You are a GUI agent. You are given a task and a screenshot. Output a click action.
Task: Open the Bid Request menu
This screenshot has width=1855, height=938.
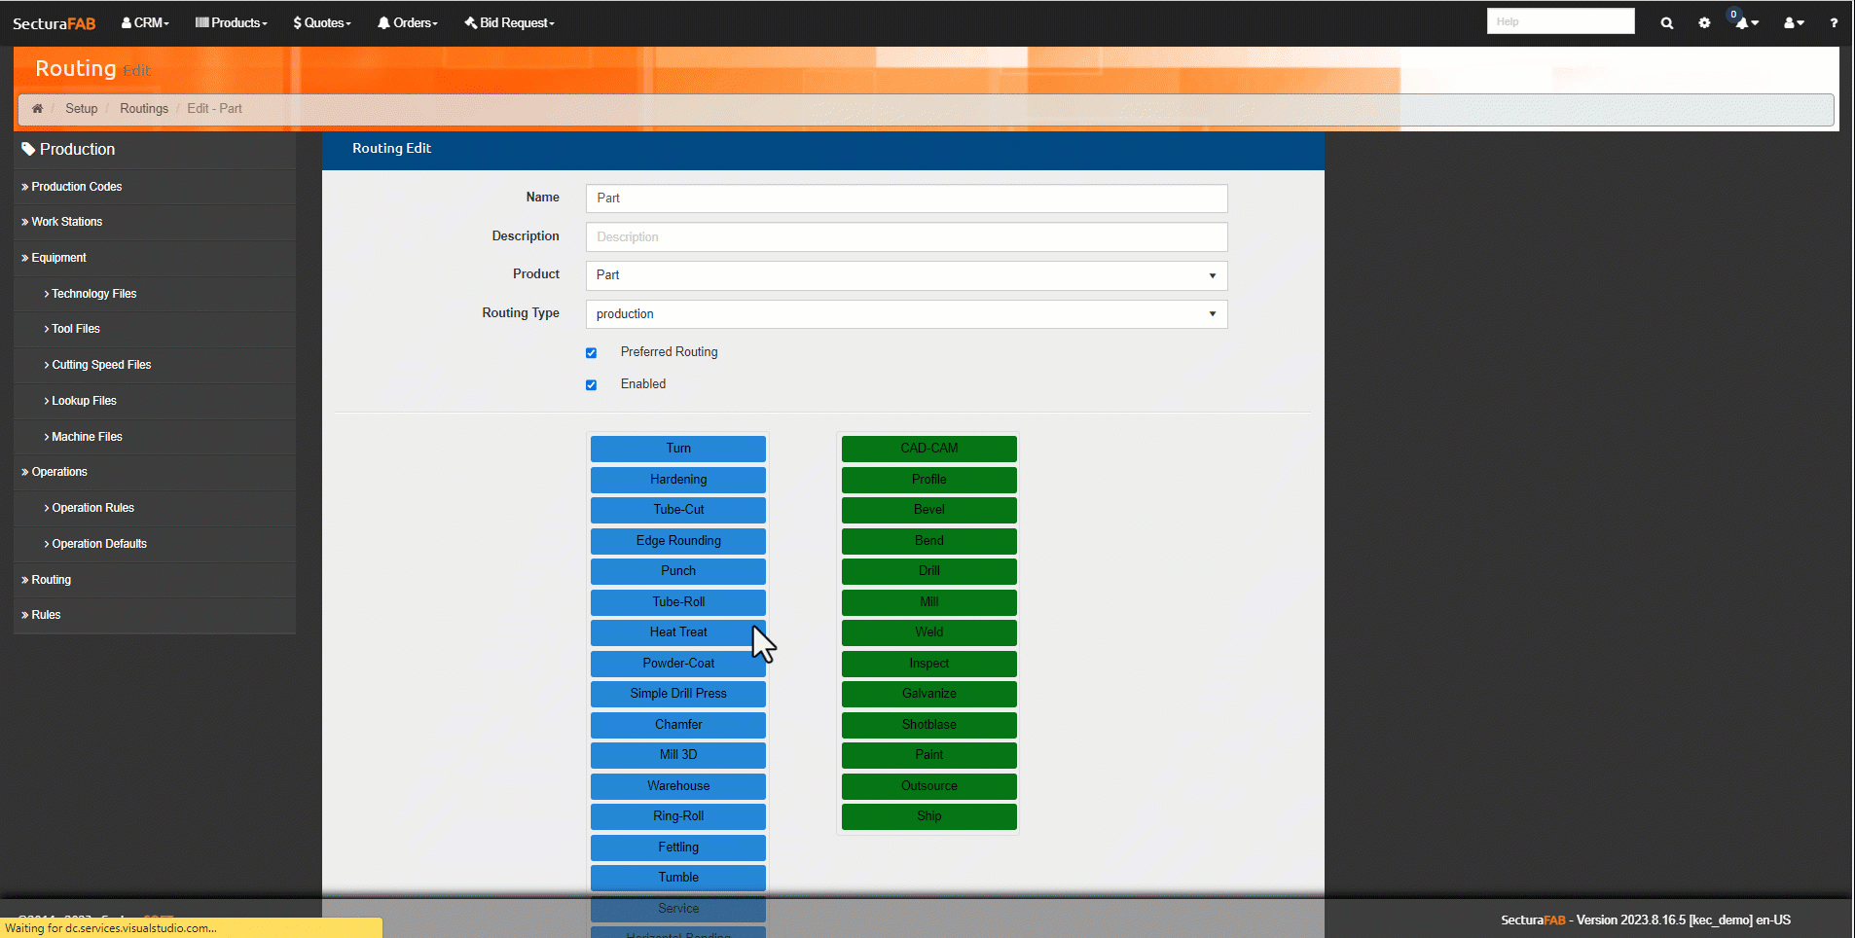tap(509, 23)
